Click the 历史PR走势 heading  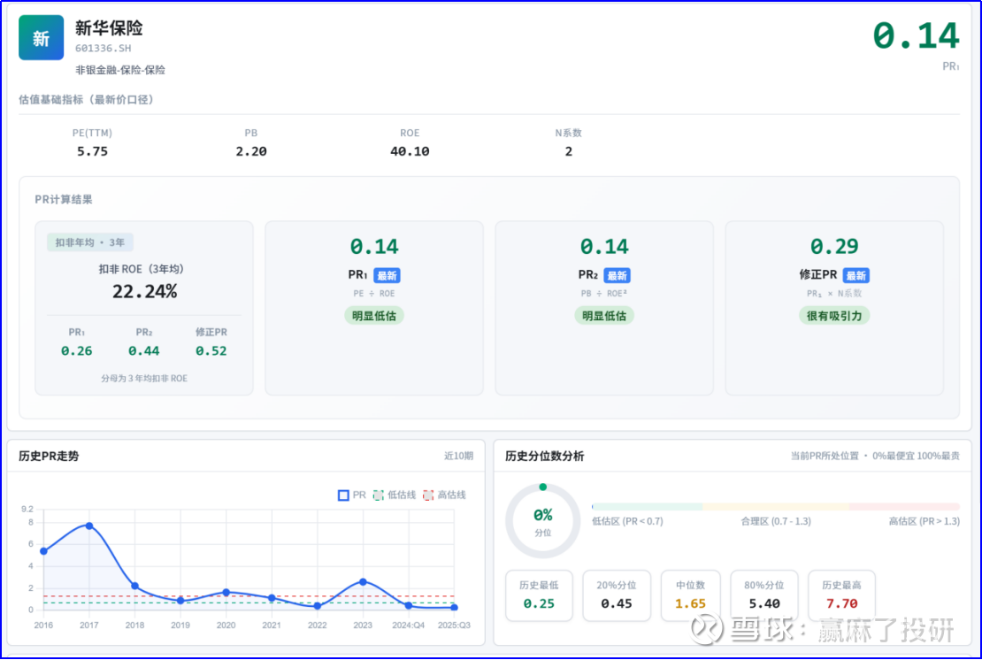coord(49,456)
